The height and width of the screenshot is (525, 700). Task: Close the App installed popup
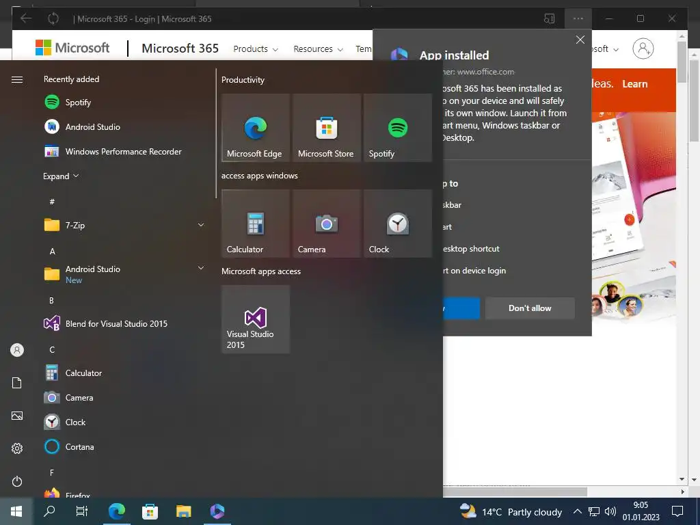tap(580, 40)
